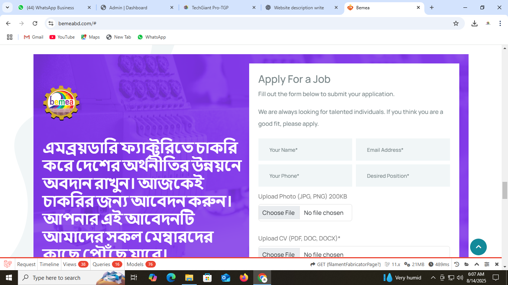This screenshot has width=508, height=285.
Task: Close the Debugbar with the X icon
Action: 497,264
